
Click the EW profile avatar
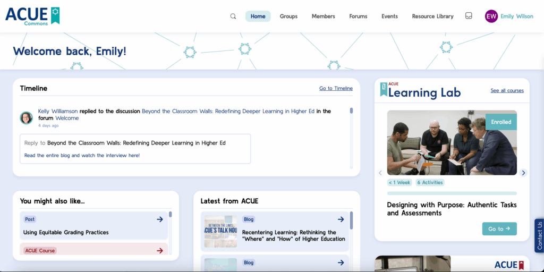[491, 16]
